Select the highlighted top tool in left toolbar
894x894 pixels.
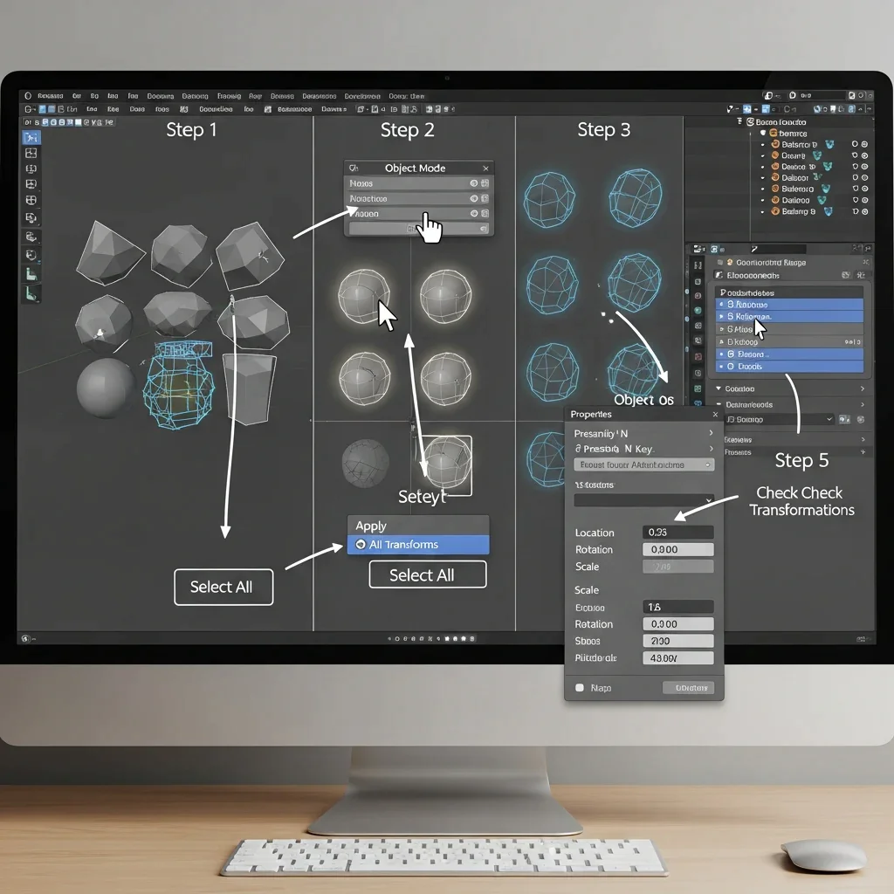[x=31, y=136]
